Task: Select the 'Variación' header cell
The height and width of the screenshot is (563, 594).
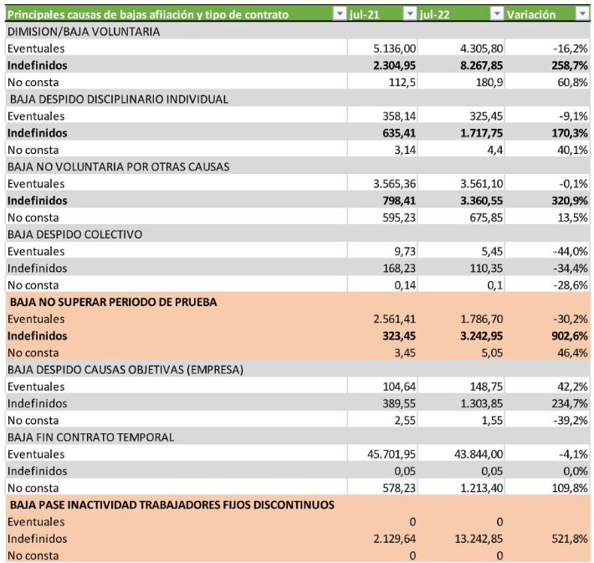Action: (547, 14)
